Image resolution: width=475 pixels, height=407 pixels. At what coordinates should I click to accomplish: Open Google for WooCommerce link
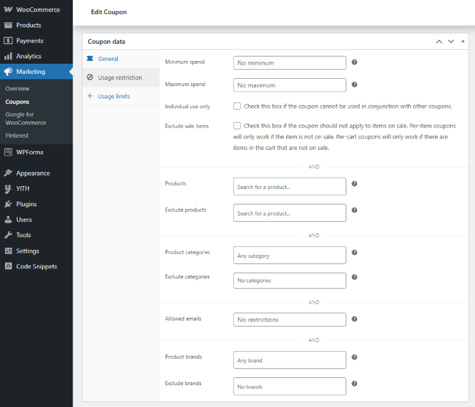click(x=25, y=119)
